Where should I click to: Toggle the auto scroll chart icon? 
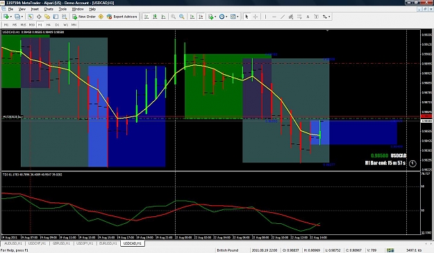192,17
